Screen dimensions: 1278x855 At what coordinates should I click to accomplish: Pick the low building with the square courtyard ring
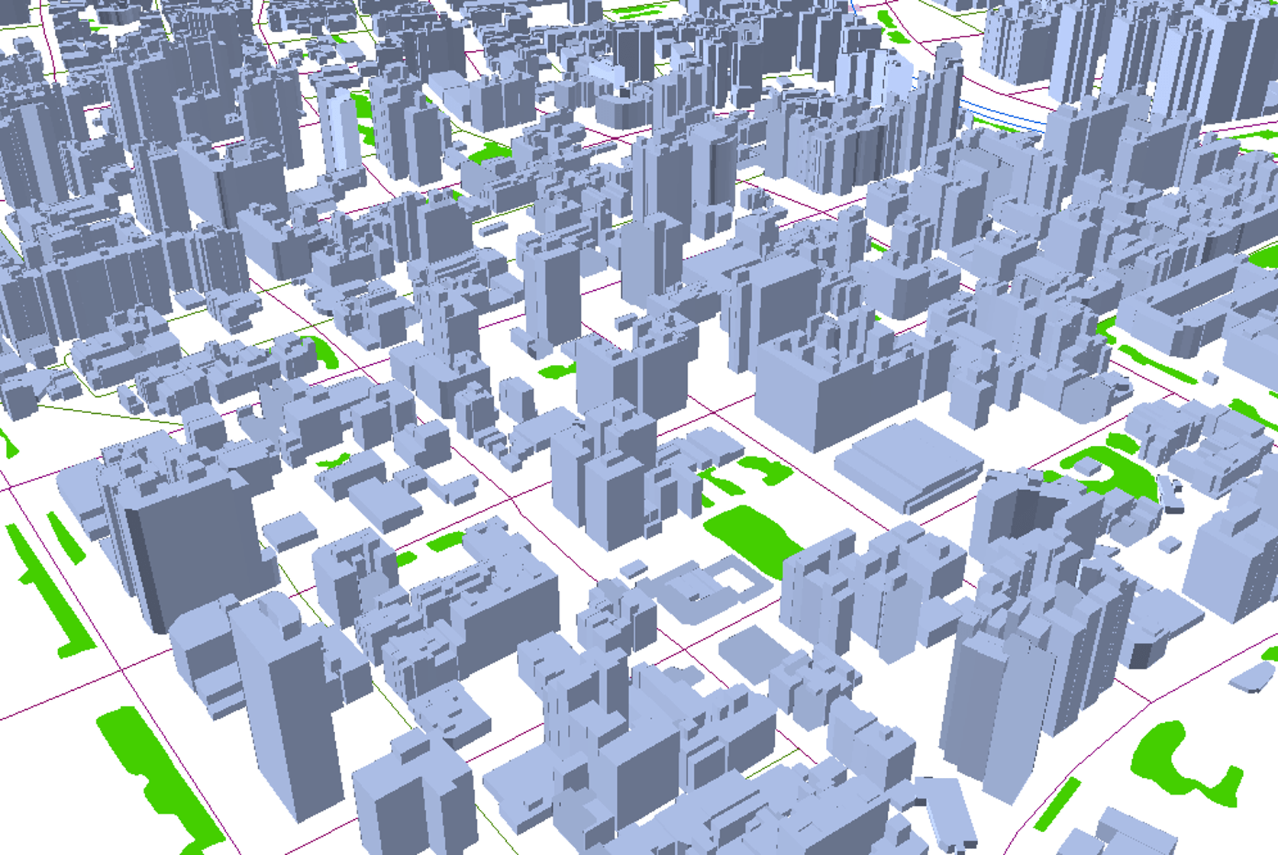tap(706, 589)
